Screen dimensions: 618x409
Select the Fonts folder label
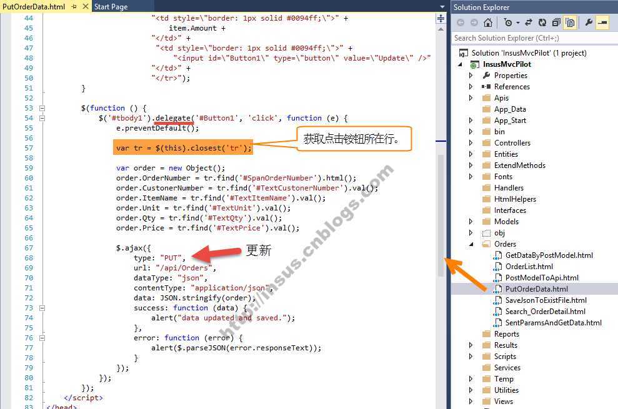[503, 177]
